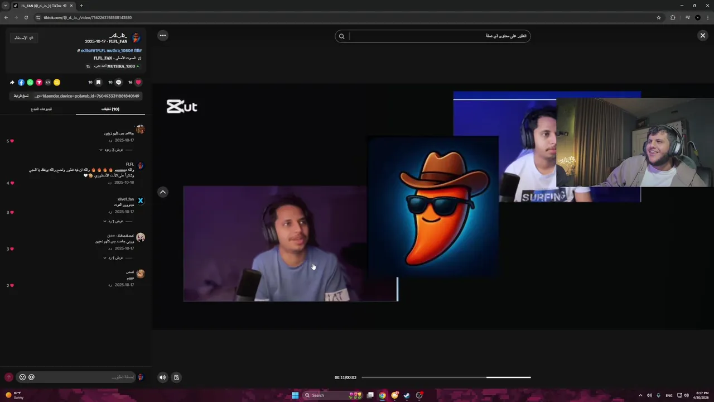Click the copy link button
This screenshot has width=714, height=402.
21,96
